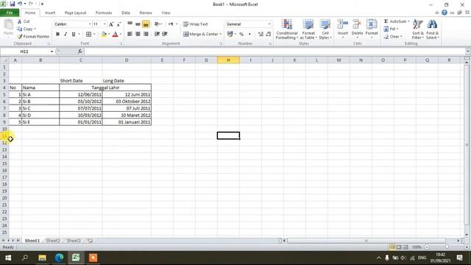Switch to the Review tab
471x265 pixels.
coord(146,13)
